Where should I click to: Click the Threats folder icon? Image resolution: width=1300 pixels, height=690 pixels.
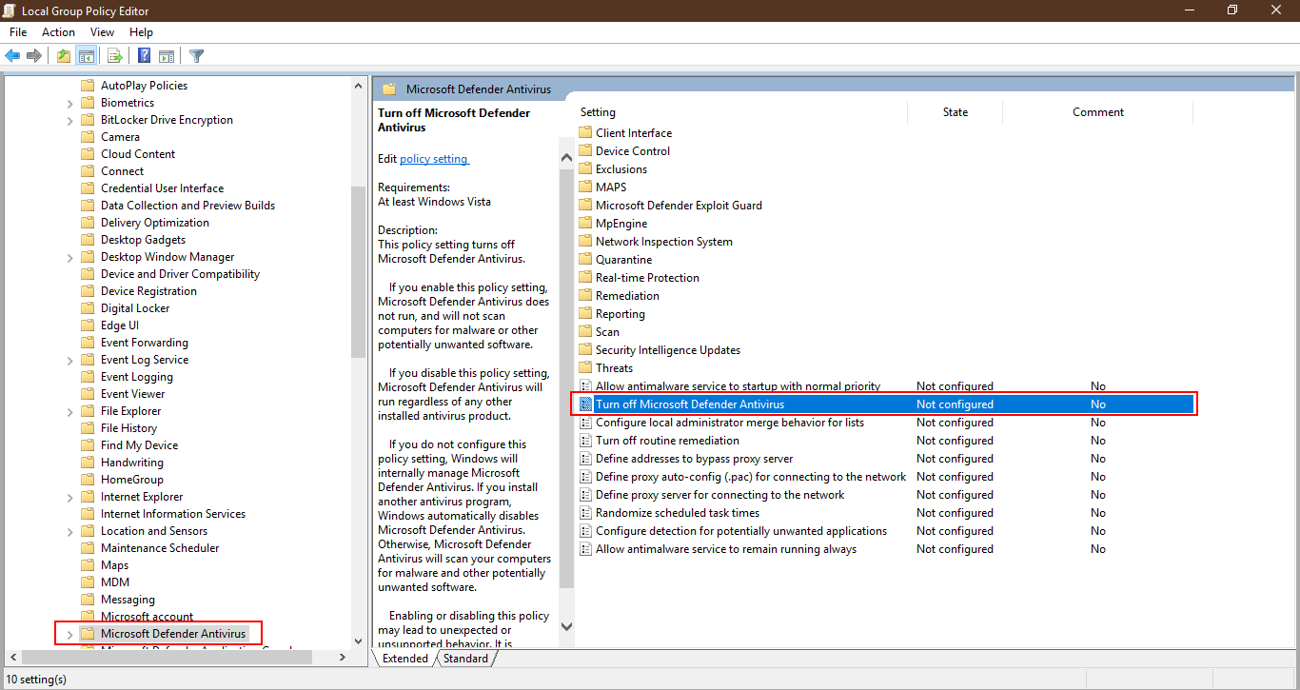coord(586,367)
